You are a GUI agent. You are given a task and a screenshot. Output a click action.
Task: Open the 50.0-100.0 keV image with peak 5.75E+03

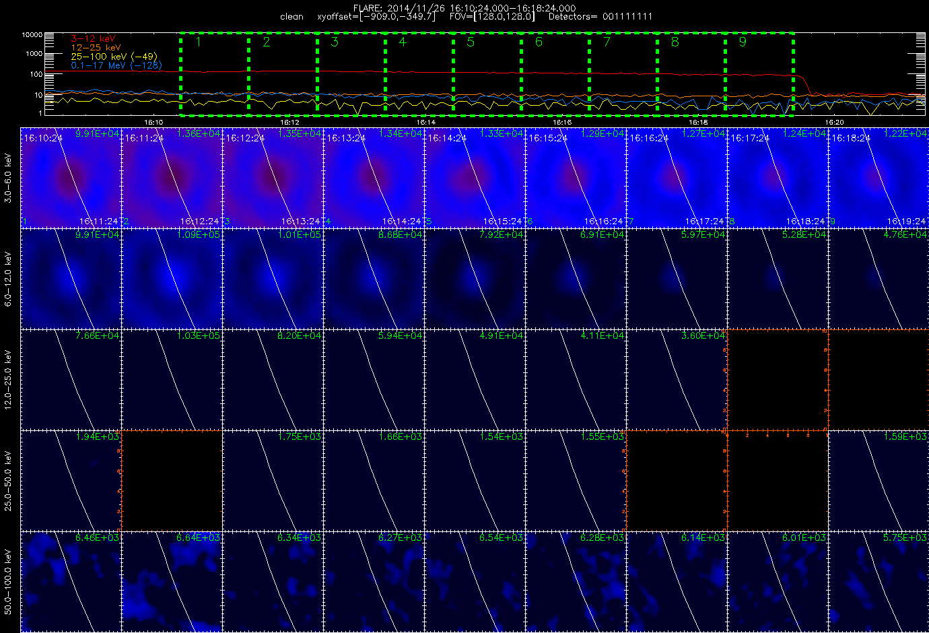(879, 582)
